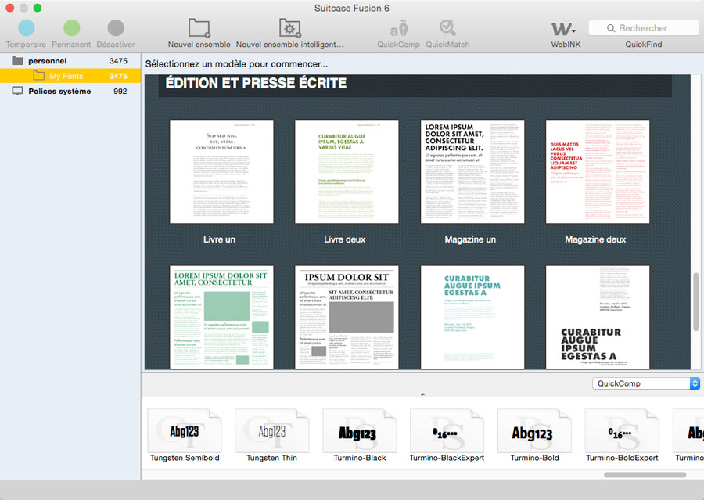Select Polices système in sidebar

coord(70,92)
